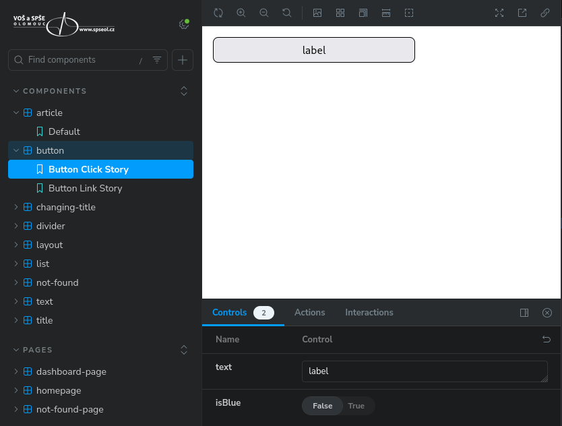The image size is (562, 426).
Task: Open the background change tool
Action: pos(317,13)
